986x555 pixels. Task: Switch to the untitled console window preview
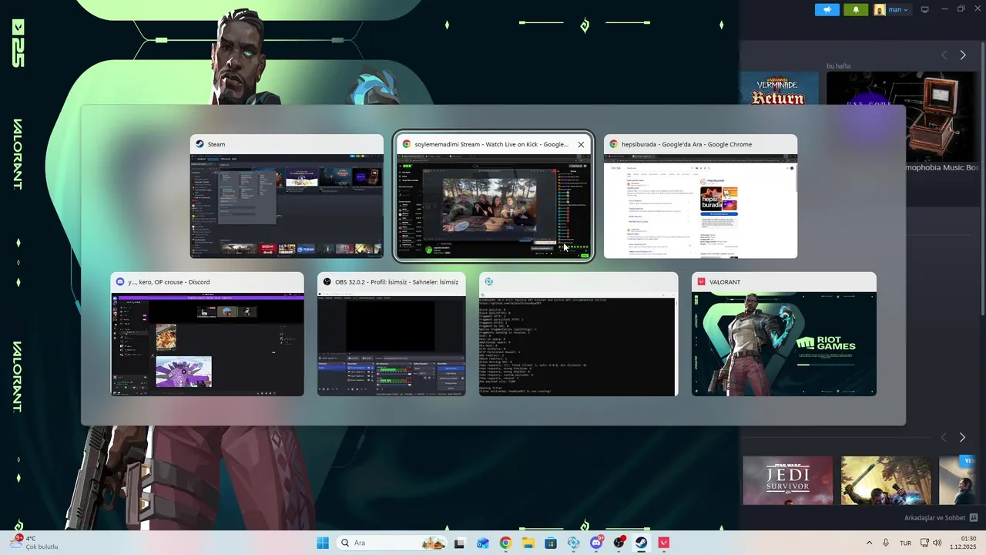(x=579, y=334)
